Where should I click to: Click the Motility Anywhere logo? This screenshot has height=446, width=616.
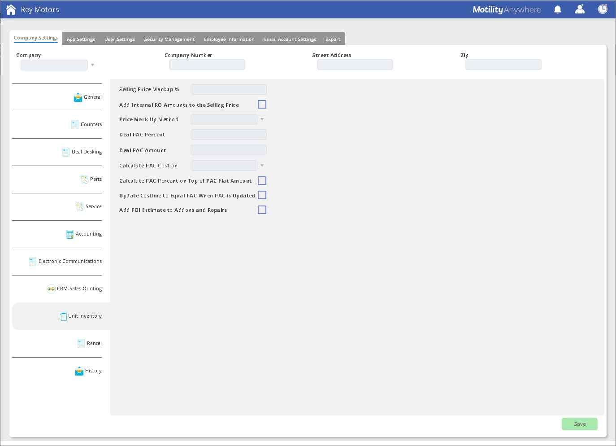click(507, 9)
